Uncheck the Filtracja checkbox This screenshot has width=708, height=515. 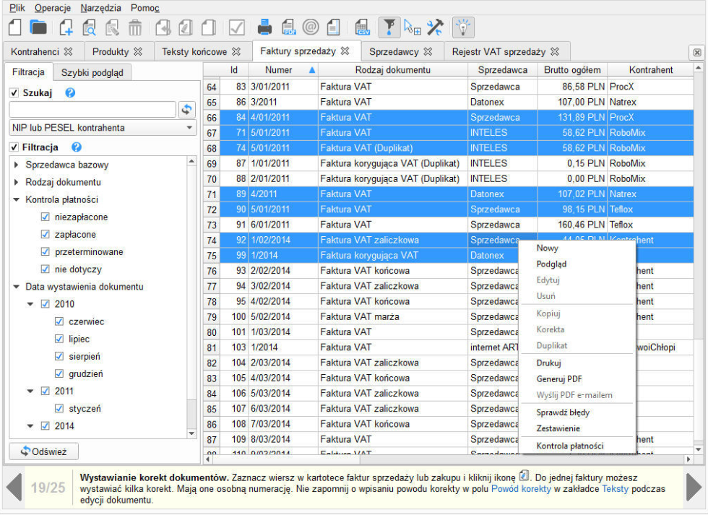14,147
